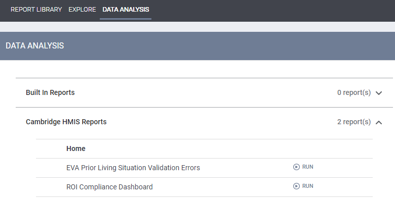This screenshot has width=395, height=202.
Task: Select the Home folder heading
Action: coord(76,149)
